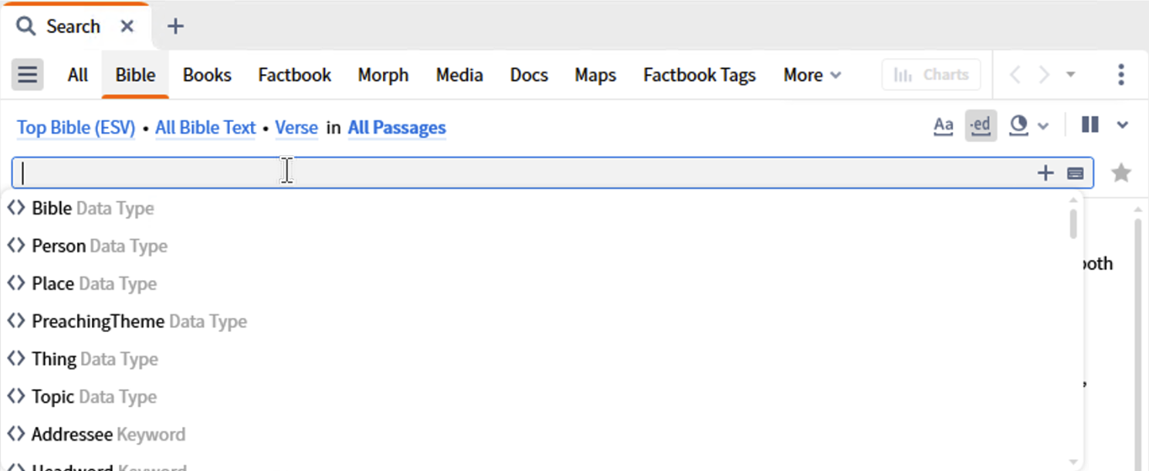
Task: Open the Factbook search tab
Action: coord(294,75)
